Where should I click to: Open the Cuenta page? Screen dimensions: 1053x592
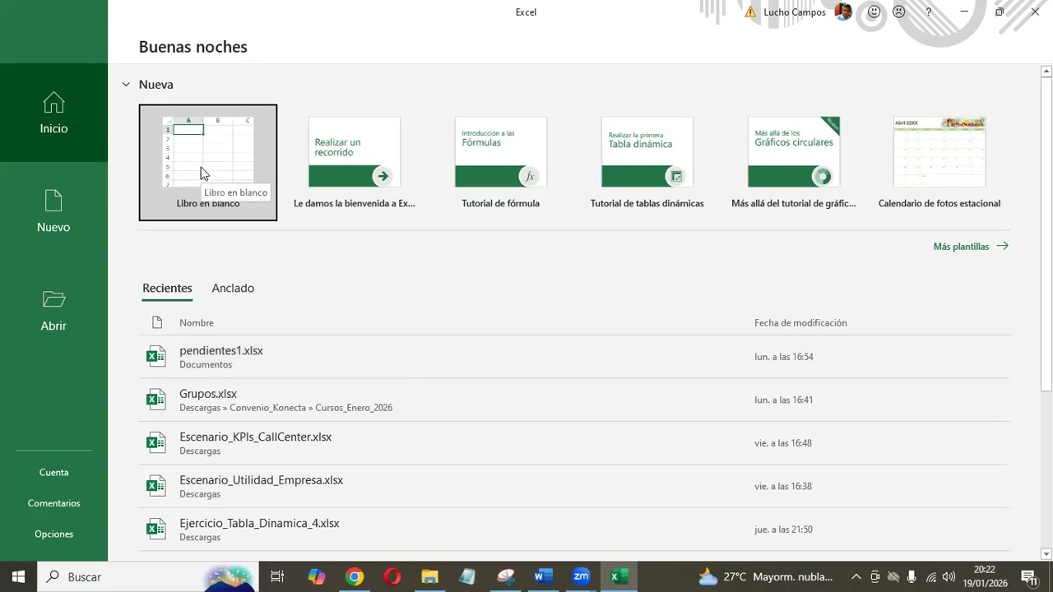[x=53, y=472]
